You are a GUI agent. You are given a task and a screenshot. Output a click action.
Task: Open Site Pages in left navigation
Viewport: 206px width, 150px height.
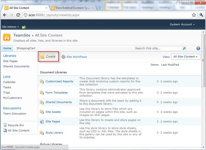[x=10, y=61]
